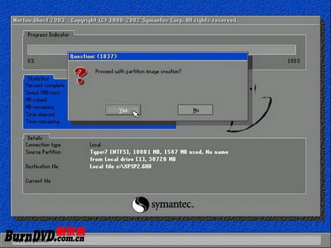The width and height of the screenshot is (331, 248).
Task: Click the 'Norton Ghost 2003' title text
Action: 39,21
